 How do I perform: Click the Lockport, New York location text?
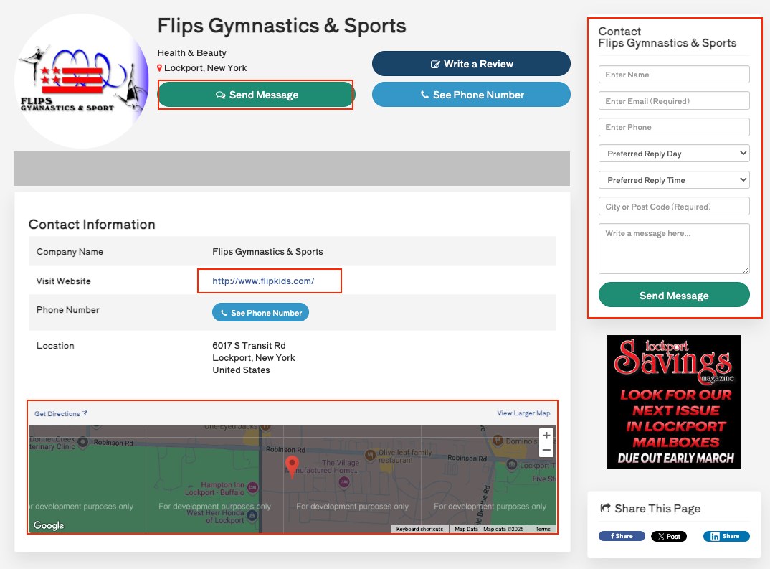(205, 68)
